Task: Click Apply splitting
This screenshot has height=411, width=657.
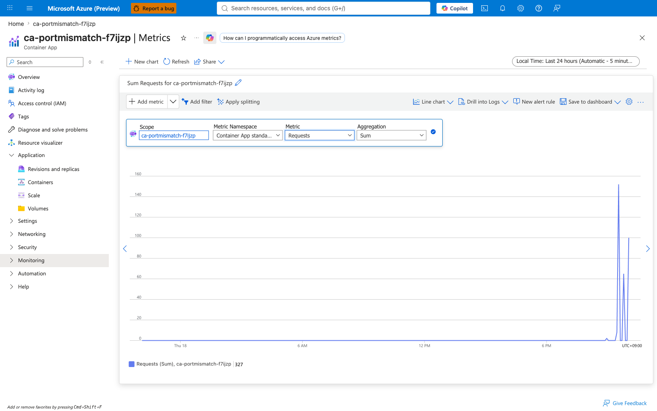Action: (x=239, y=102)
